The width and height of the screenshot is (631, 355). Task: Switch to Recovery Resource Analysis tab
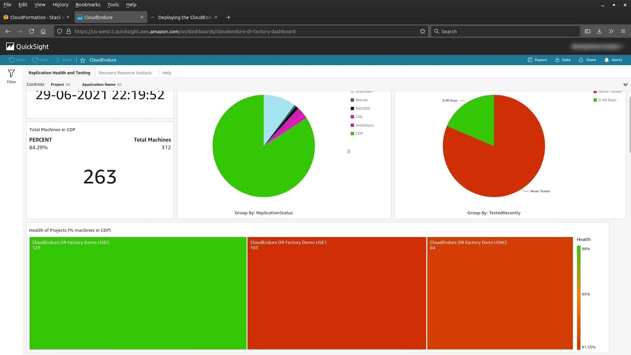pos(125,72)
